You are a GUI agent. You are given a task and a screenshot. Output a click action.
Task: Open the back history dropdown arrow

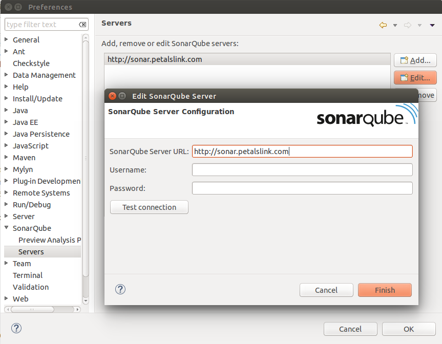point(395,25)
